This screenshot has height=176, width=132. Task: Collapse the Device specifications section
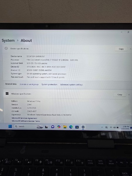pos(131,49)
